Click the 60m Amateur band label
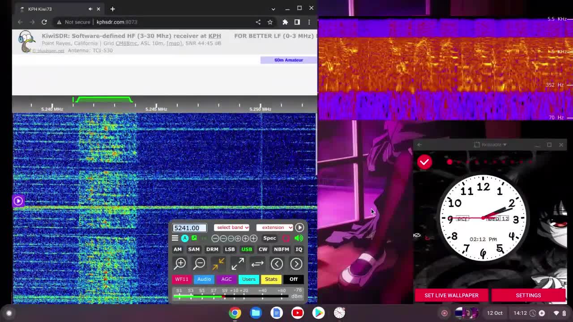The image size is (573, 322). coord(289,60)
